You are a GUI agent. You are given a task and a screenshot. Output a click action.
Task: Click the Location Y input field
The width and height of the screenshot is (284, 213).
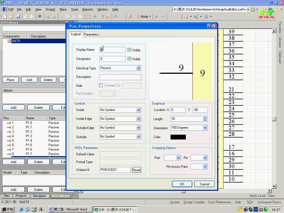point(200,110)
